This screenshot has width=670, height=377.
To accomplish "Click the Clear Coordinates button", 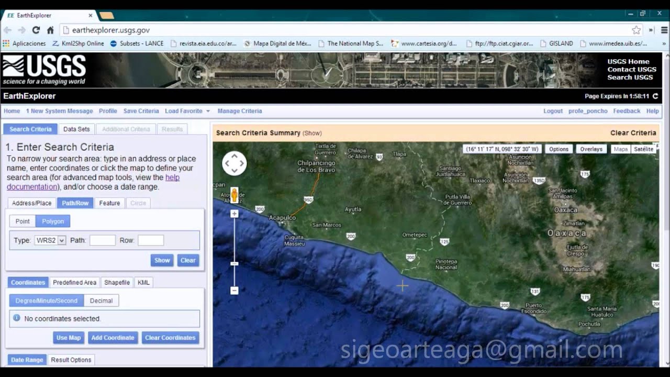I will pyautogui.click(x=170, y=338).
